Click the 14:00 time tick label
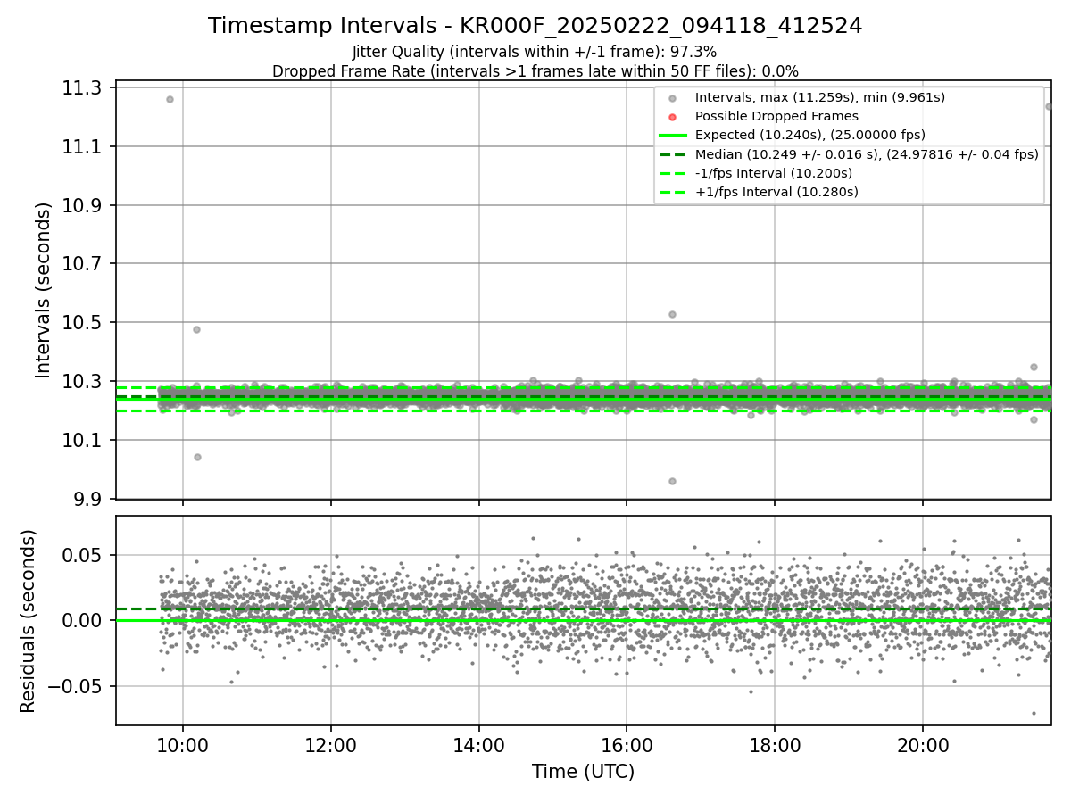The height and width of the screenshot is (803, 1071). pos(479,746)
